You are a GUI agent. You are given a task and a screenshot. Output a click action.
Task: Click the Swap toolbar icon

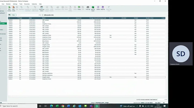point(79,8)
